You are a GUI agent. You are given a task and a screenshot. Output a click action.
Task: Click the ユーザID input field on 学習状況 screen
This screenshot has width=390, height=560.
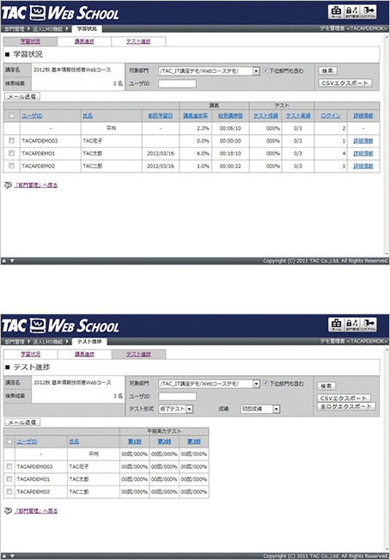[x=177, y=83]
